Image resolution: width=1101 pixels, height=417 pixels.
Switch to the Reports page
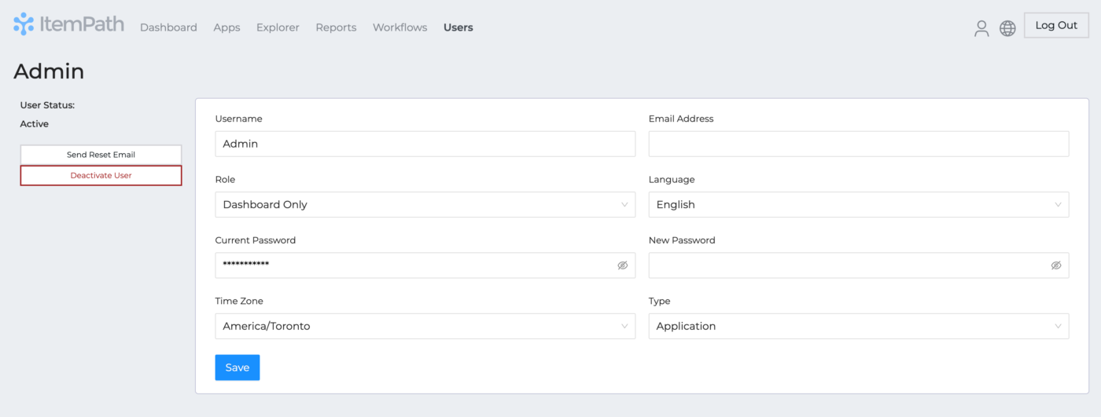tap(336, 27)
